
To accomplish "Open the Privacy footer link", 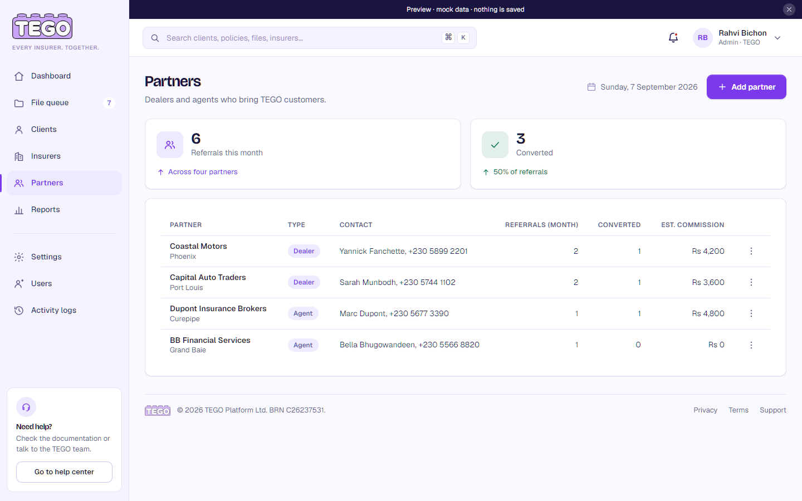I will click(705, 410).
